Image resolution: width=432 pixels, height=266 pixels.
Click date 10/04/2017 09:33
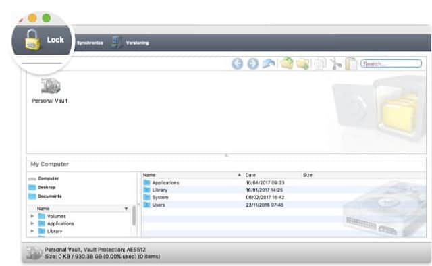pos(265,182)
